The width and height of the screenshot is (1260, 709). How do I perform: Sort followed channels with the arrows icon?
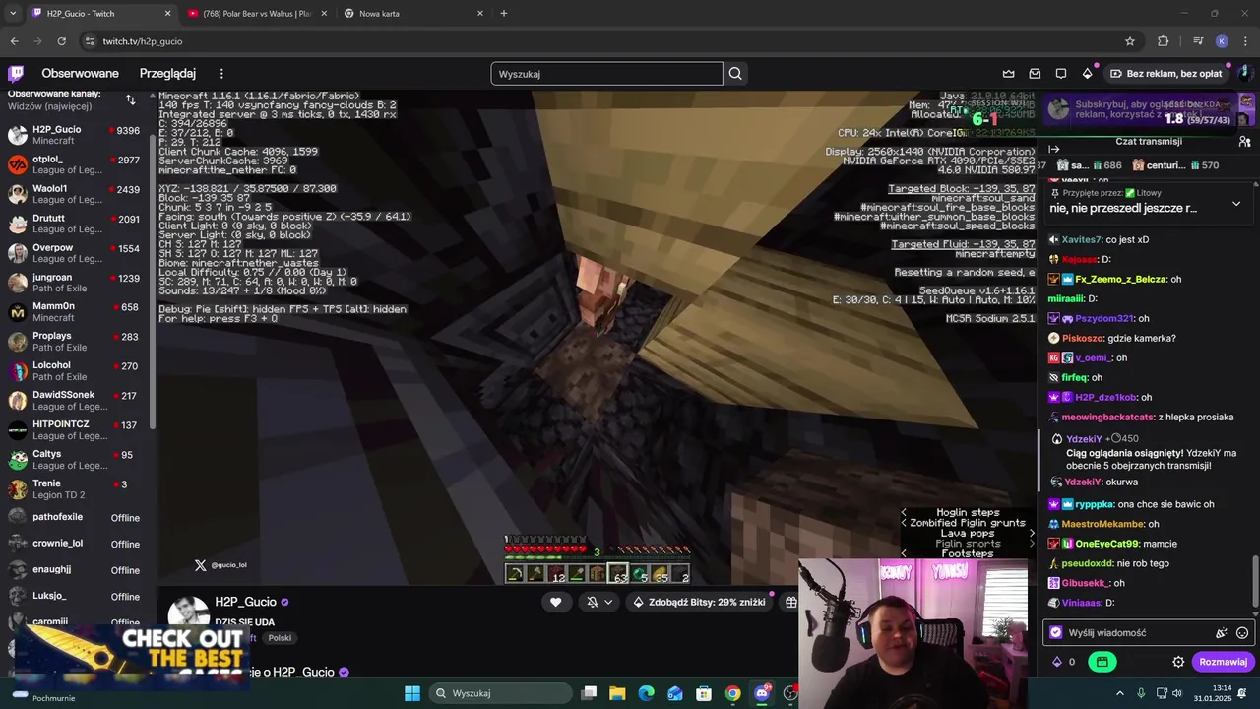point(130,99)
